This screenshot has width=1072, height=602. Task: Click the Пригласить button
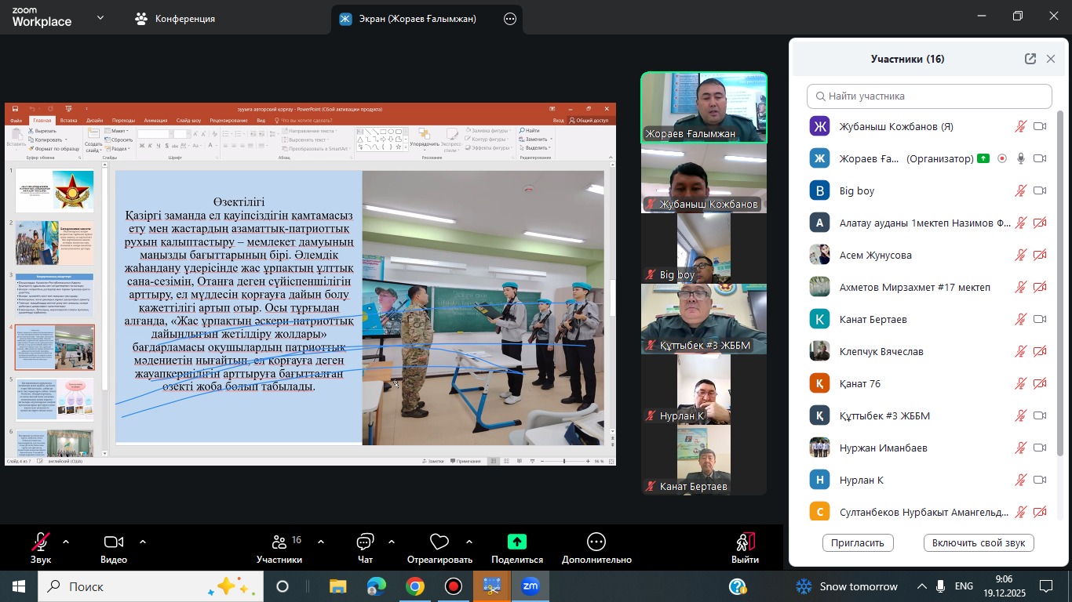[858, 542]
